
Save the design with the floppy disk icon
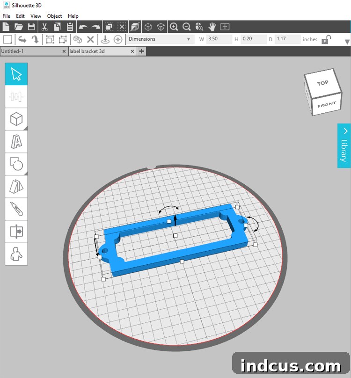[x=31, y=27]
